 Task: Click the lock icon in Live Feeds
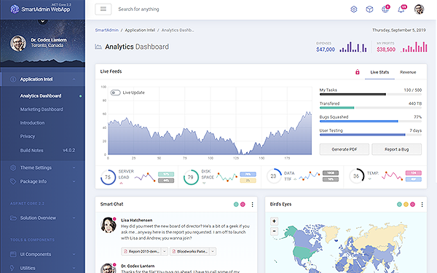click(358, 72)
